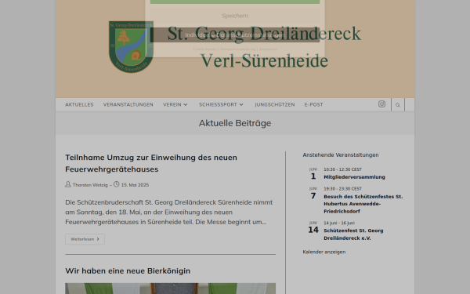
Task: Click the 19:30 - 23:30 CEST time text
Action: click(342, 189)
